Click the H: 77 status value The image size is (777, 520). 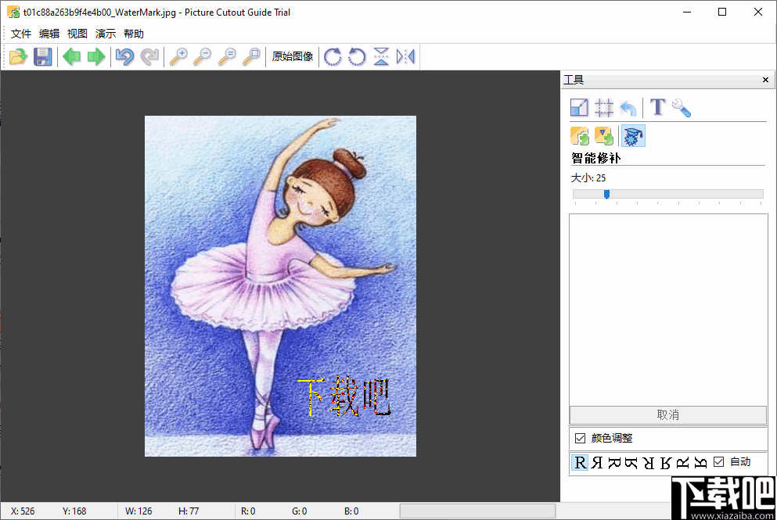coord(189,511)
